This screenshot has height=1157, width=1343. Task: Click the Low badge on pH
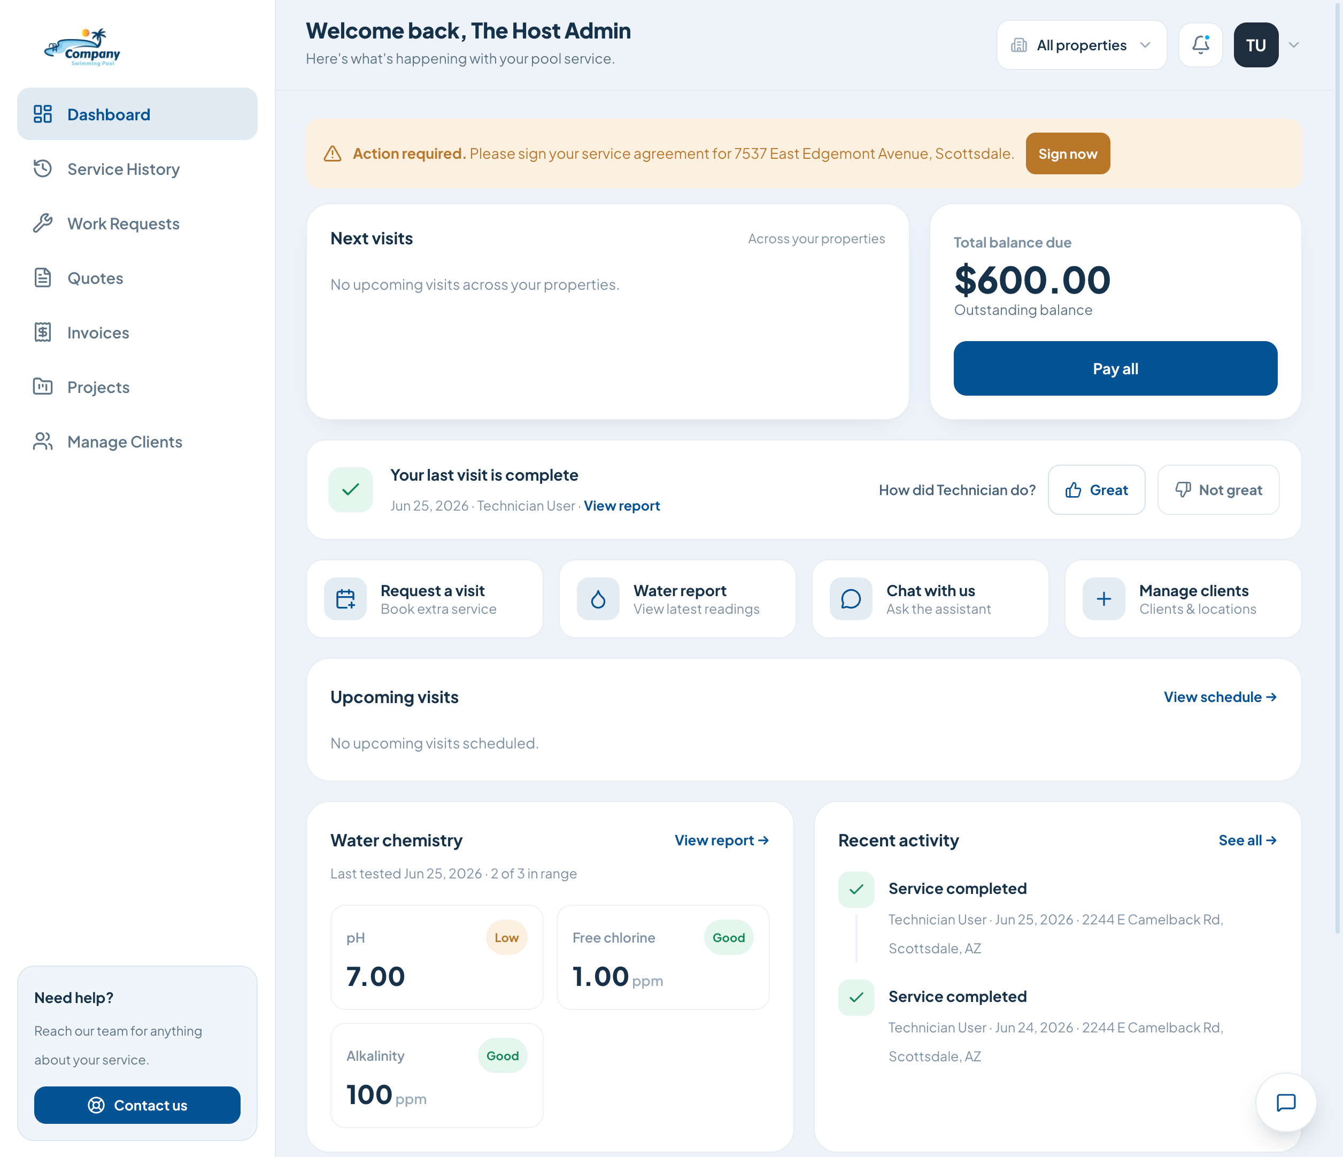[x=506, y=937]
